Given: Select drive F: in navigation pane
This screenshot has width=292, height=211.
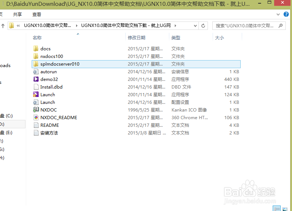Looking at the screenshot, I should 2,141.
